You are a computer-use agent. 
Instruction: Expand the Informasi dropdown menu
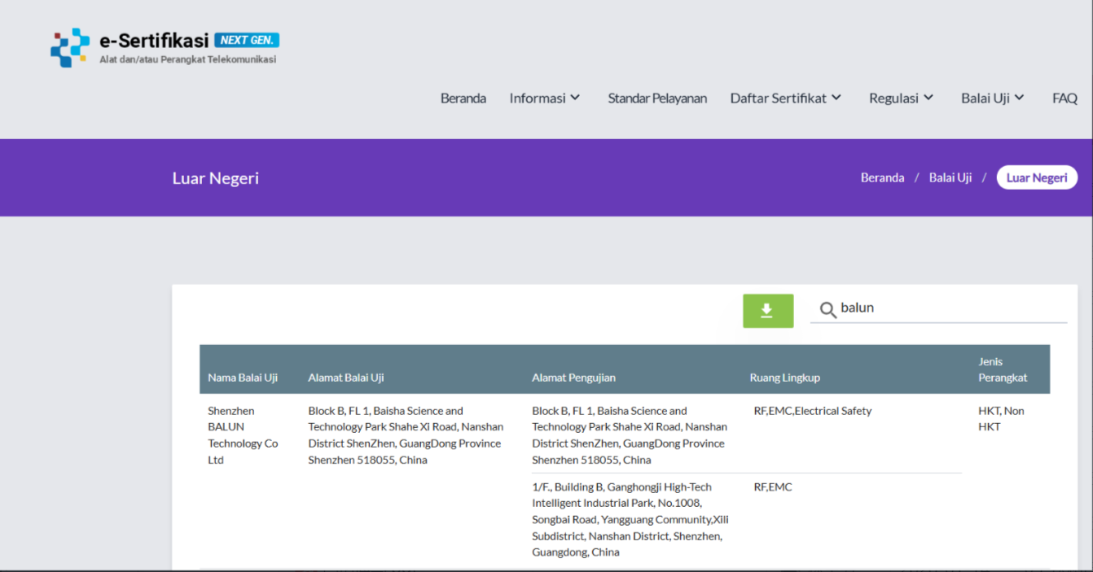[545, 98]
